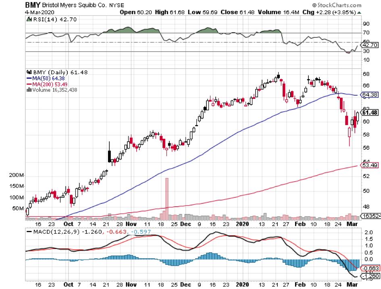Click the 2020 label on the price chart axis
Screen dimensions: 381x289
tap(242, 224)
